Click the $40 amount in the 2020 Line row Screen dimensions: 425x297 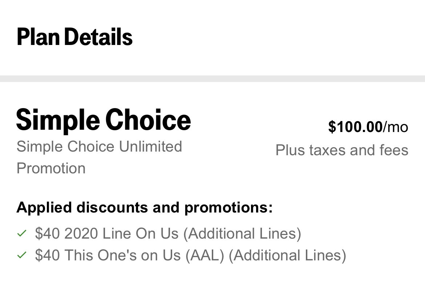(x=47, y=233)
